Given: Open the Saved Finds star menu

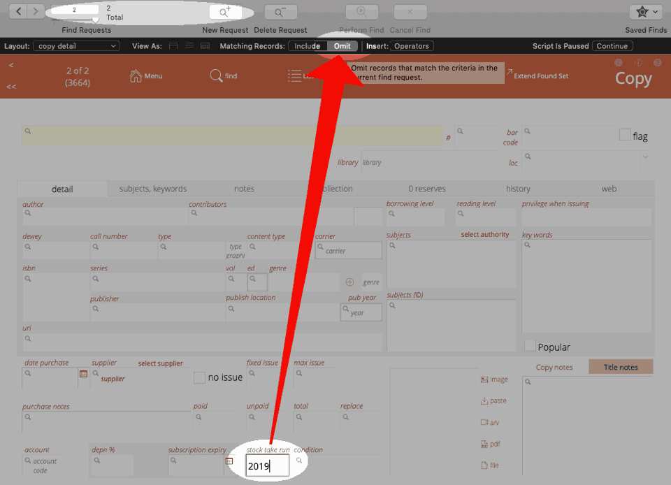Looking at the screenshot, I should click(645, 13).
